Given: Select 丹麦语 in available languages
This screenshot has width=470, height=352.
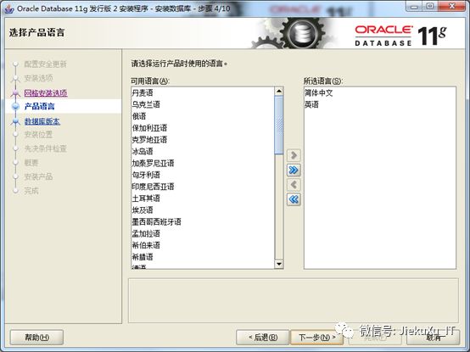Looking at the screenshot, I should pyautogui.click(x=203, y=92).
